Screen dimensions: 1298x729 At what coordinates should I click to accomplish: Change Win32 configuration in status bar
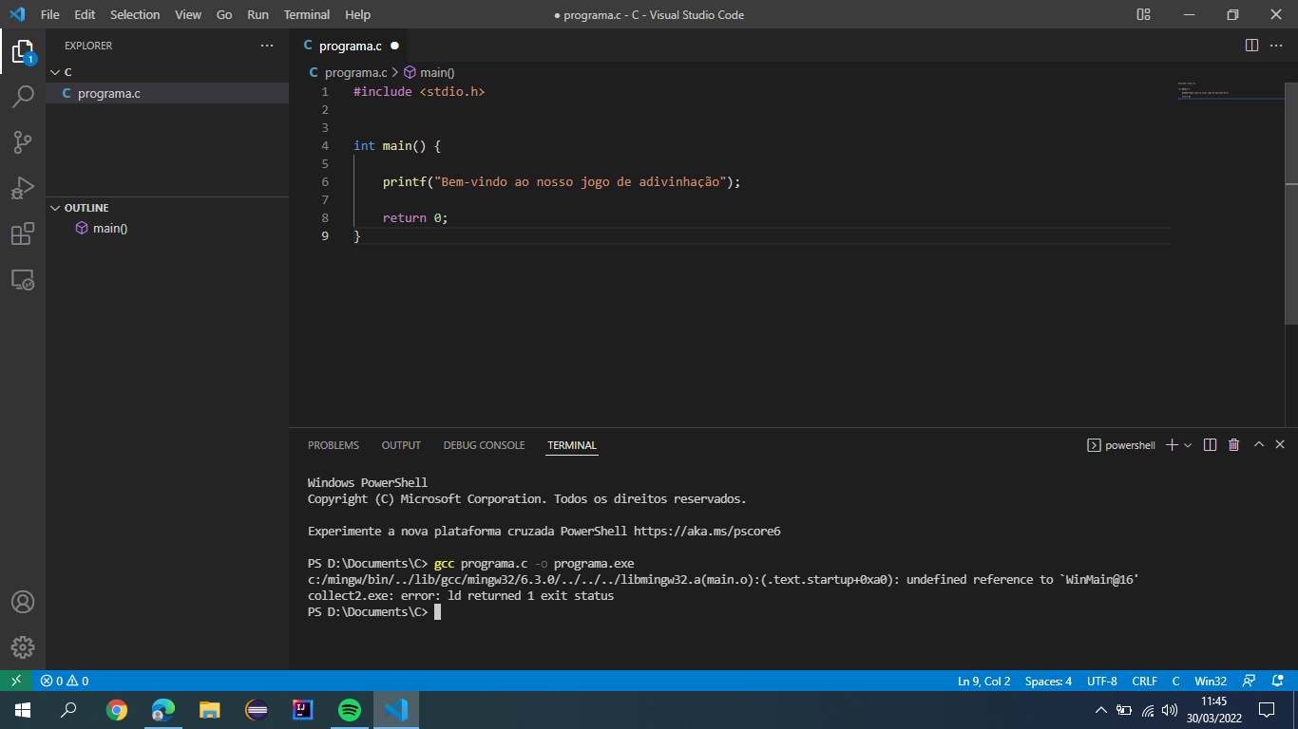[x=1211, y=681]
